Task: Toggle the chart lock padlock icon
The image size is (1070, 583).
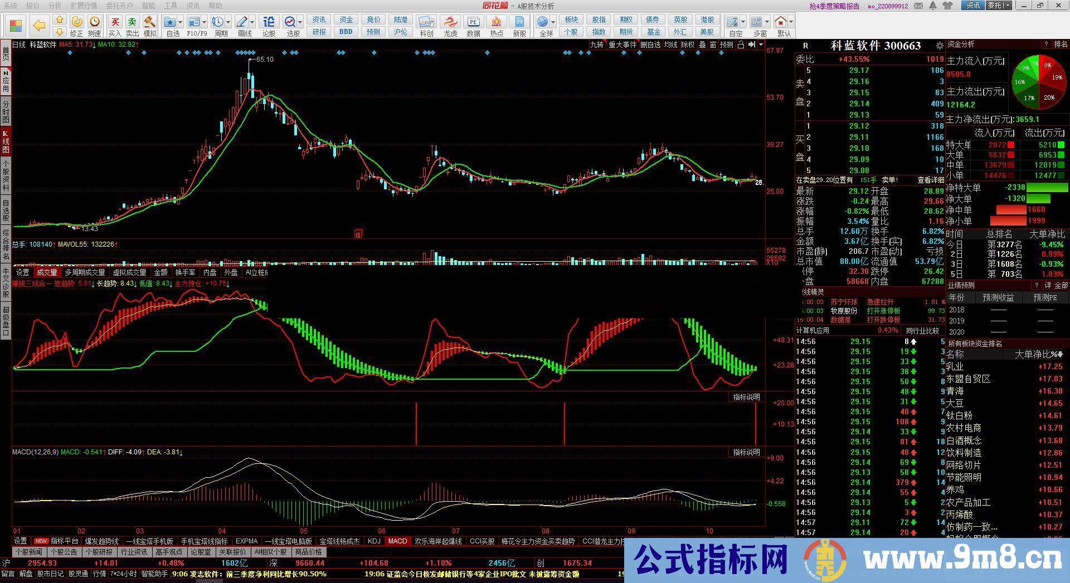Action: [x=741, y=45]
